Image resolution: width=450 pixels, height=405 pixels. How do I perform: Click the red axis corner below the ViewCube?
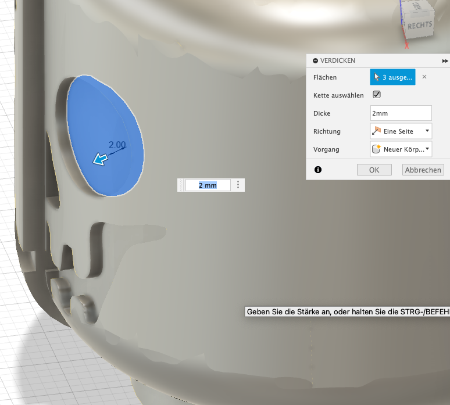(x=405, y=45)
